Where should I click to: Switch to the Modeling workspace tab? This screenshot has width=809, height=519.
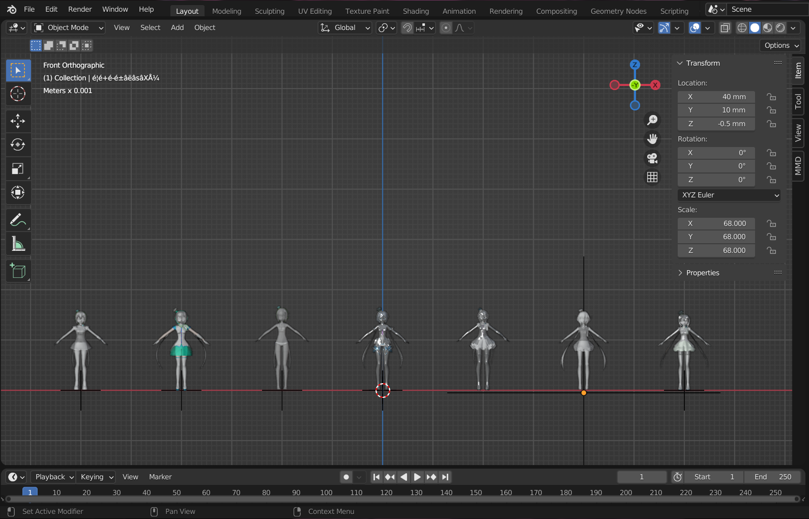click(226, 11)
